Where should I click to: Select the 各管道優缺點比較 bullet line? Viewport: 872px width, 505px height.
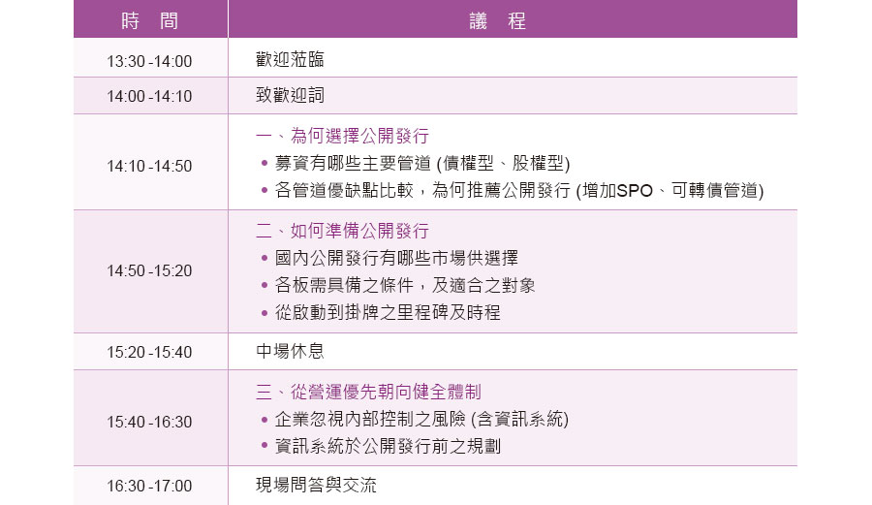click(x=519, y=191)
